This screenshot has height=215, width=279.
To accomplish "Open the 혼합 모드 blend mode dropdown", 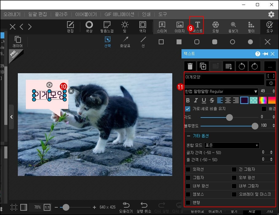I will point(232,145).
